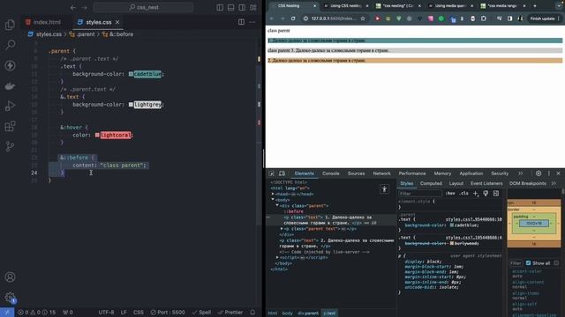Switch to the index.html editor tab
Viewport: 565px width, 317px height.
pos(43,22)
